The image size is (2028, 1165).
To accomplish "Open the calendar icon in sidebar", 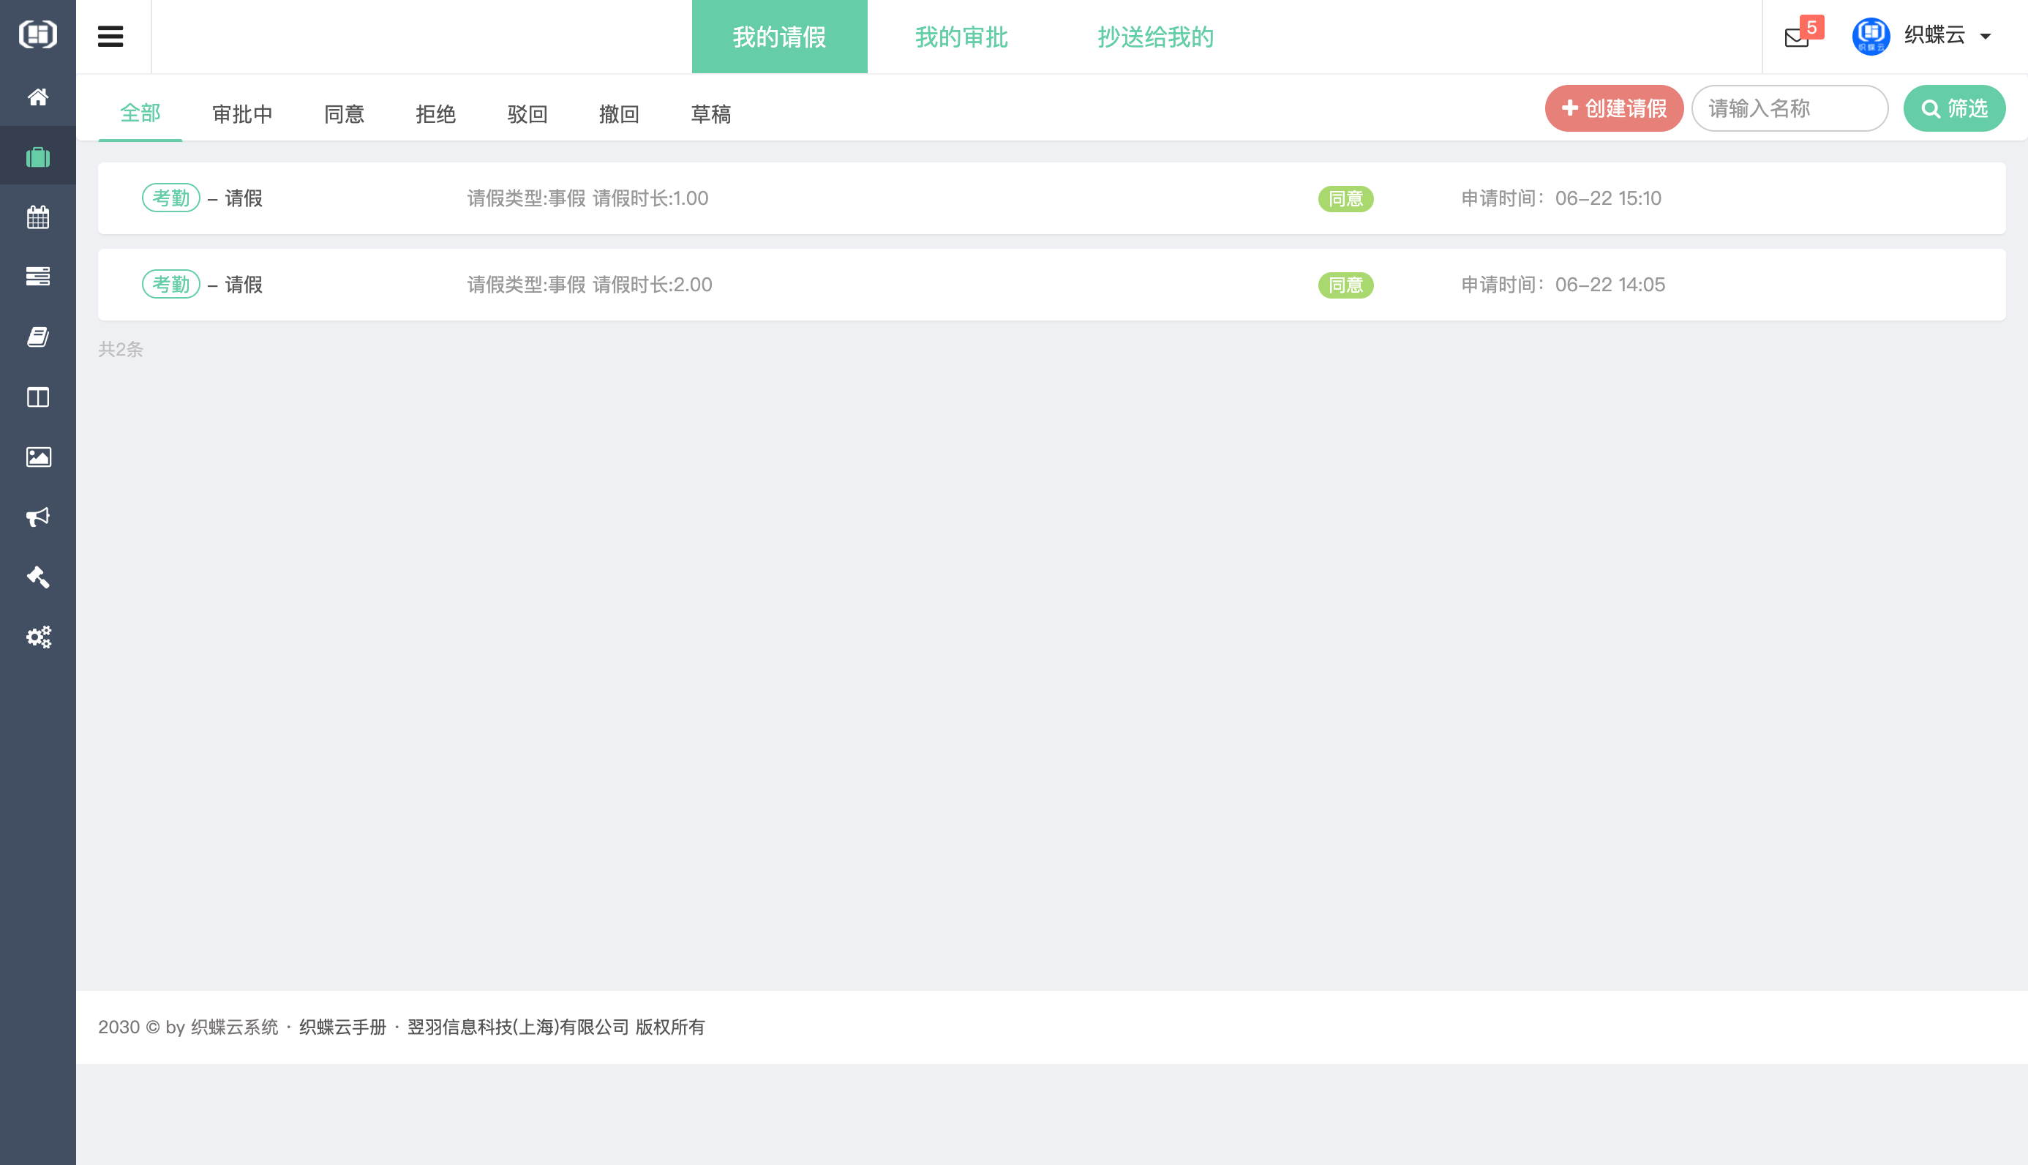I will (37, 217).
